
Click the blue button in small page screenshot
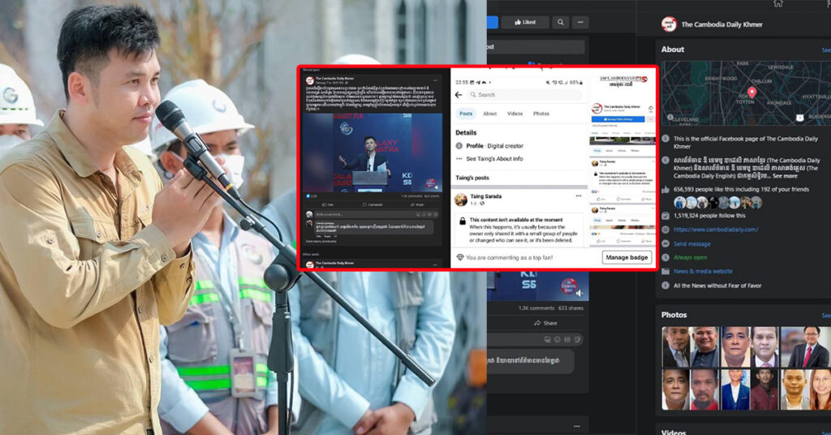pyautogui.click(x=618, y=120)
